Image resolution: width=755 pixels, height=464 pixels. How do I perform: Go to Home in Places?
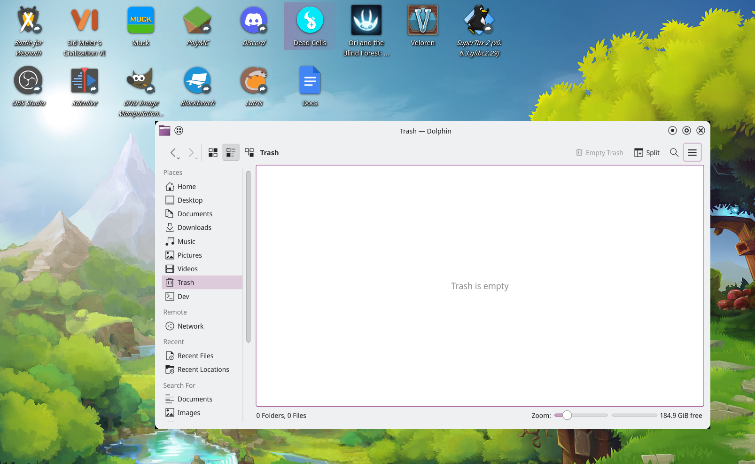(x=202, y=187)
